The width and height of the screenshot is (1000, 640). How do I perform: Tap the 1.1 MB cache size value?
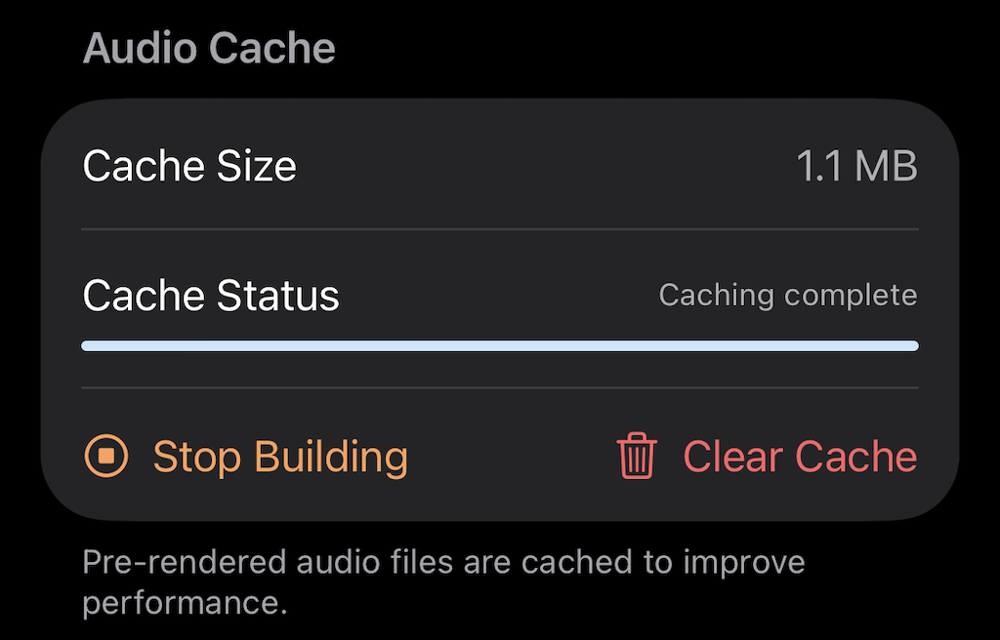point(854,165)
